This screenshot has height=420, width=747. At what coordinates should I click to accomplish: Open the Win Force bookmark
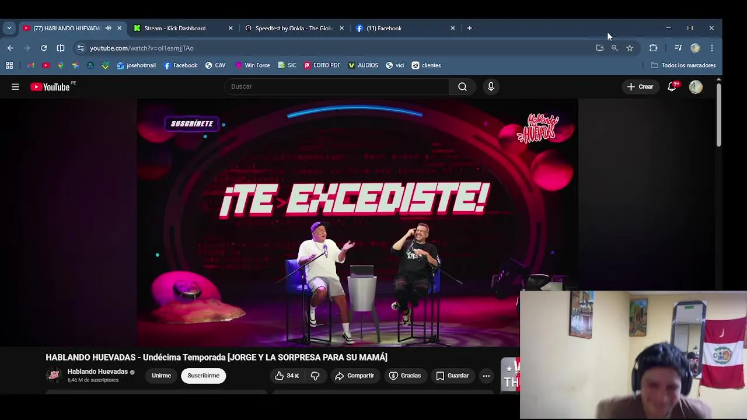tap(253, 65)
